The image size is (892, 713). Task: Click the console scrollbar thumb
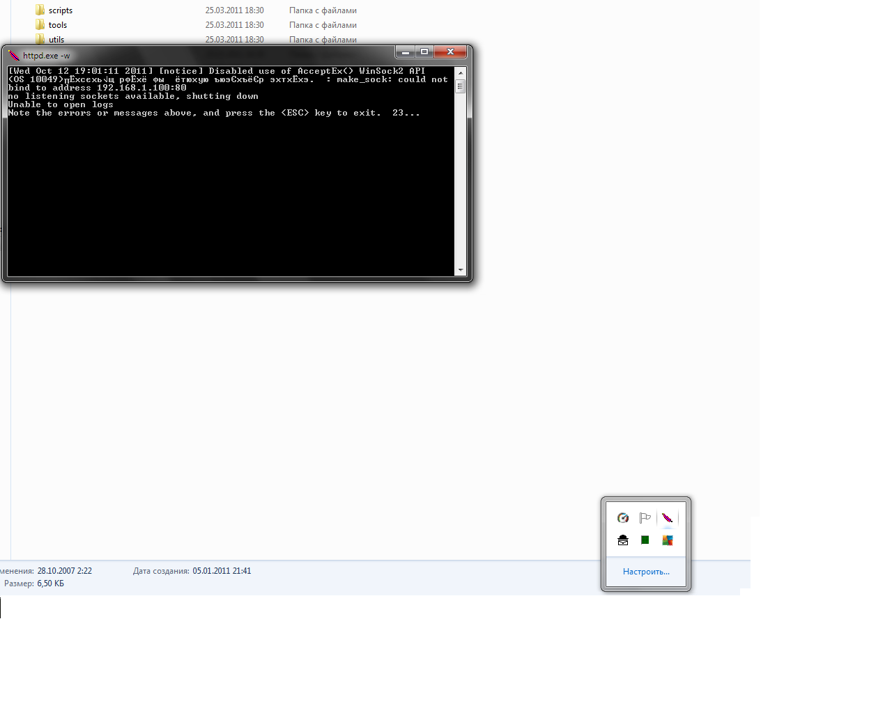pyautogui.click(x=460, y=86)
